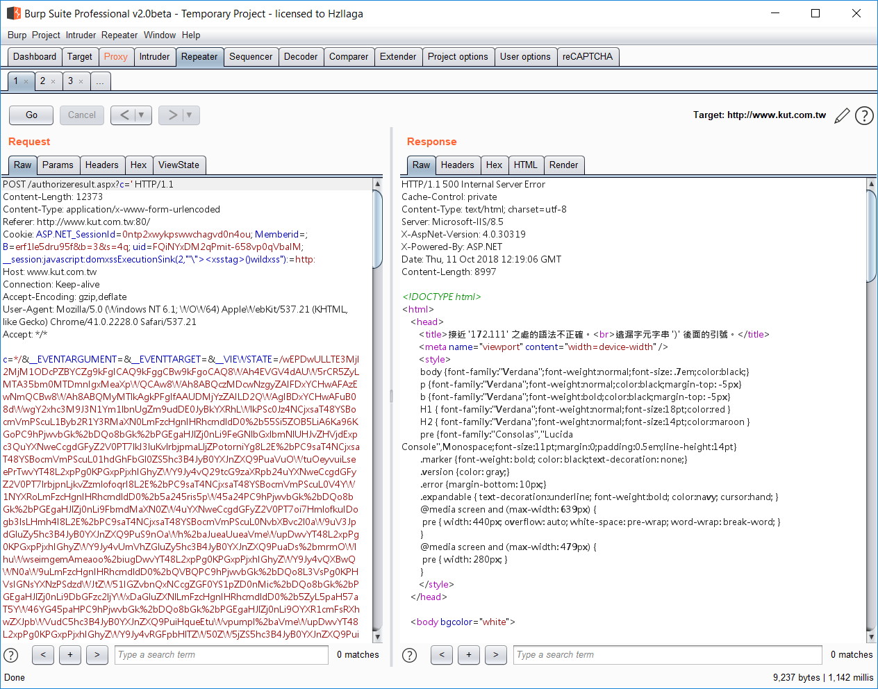Open the Intruder menu

click(81, 35)
